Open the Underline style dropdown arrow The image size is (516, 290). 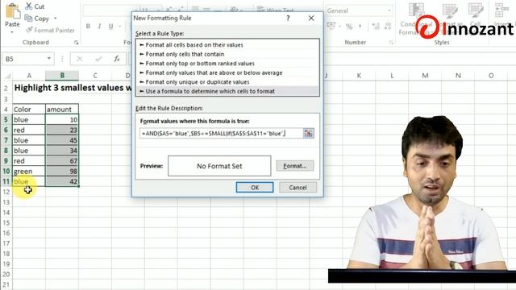point(119,27)
